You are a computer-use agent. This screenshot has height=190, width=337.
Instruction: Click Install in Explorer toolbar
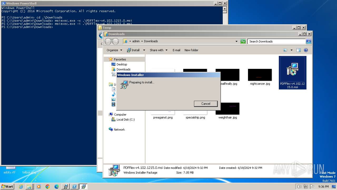(x=133, y=50)
